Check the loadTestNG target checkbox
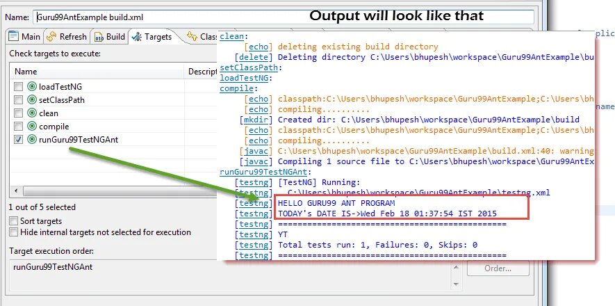This screenshot has width=615, height=306. [x=19, y=87]
